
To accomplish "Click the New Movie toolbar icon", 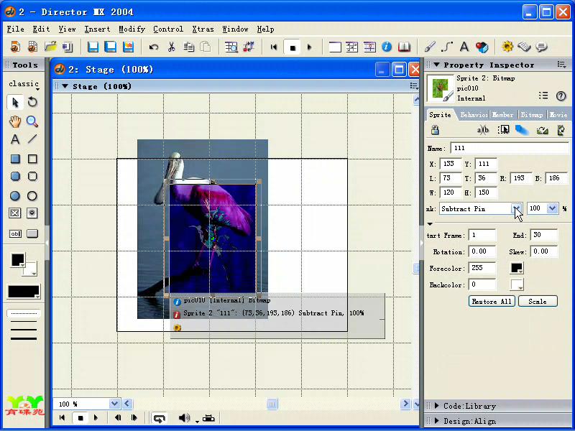I will [x=15, y=47].
